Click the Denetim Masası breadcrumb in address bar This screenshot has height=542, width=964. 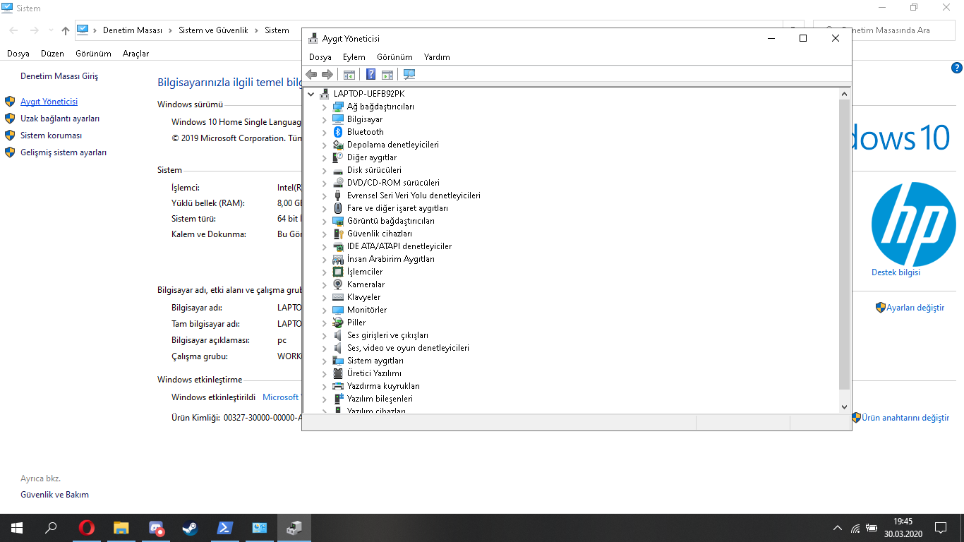pos(133,30)
